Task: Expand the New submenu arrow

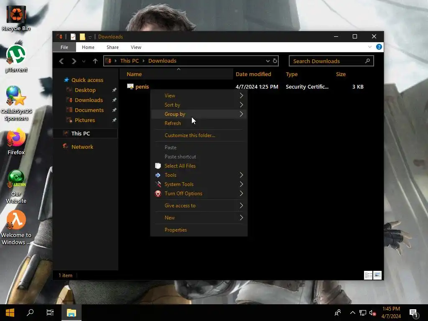Action: coord(241,217)
